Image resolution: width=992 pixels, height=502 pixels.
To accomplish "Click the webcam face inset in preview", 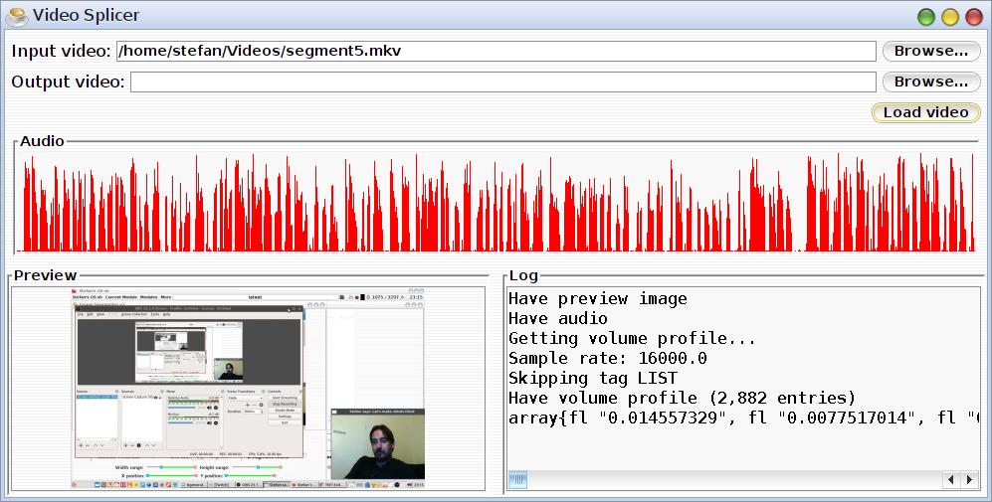I will (378, 451).
